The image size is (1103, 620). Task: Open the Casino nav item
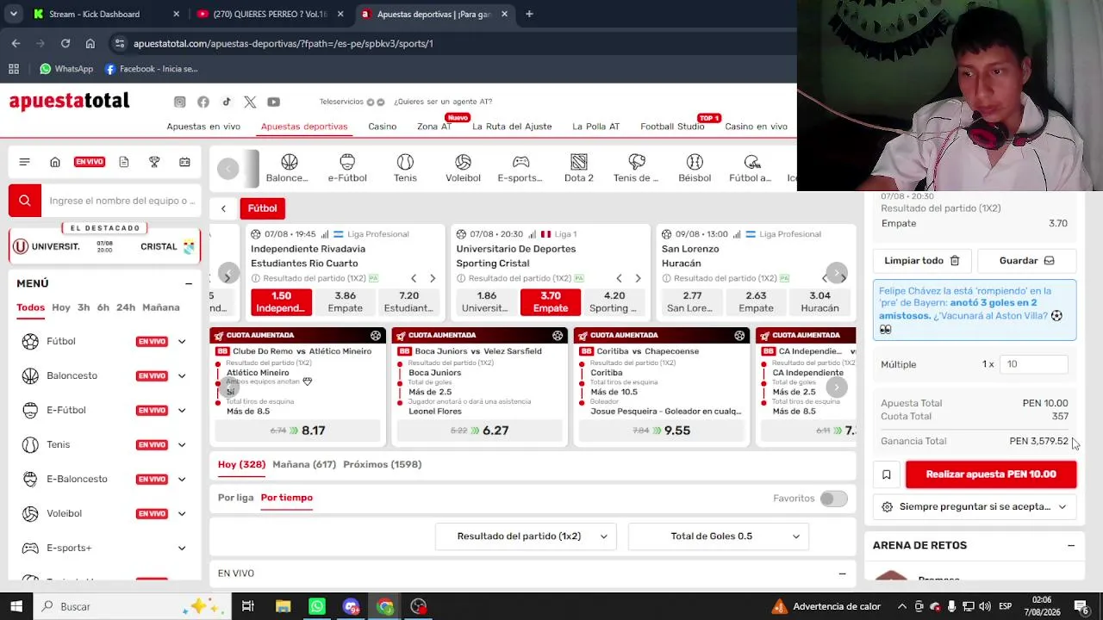tap(383, 127)
